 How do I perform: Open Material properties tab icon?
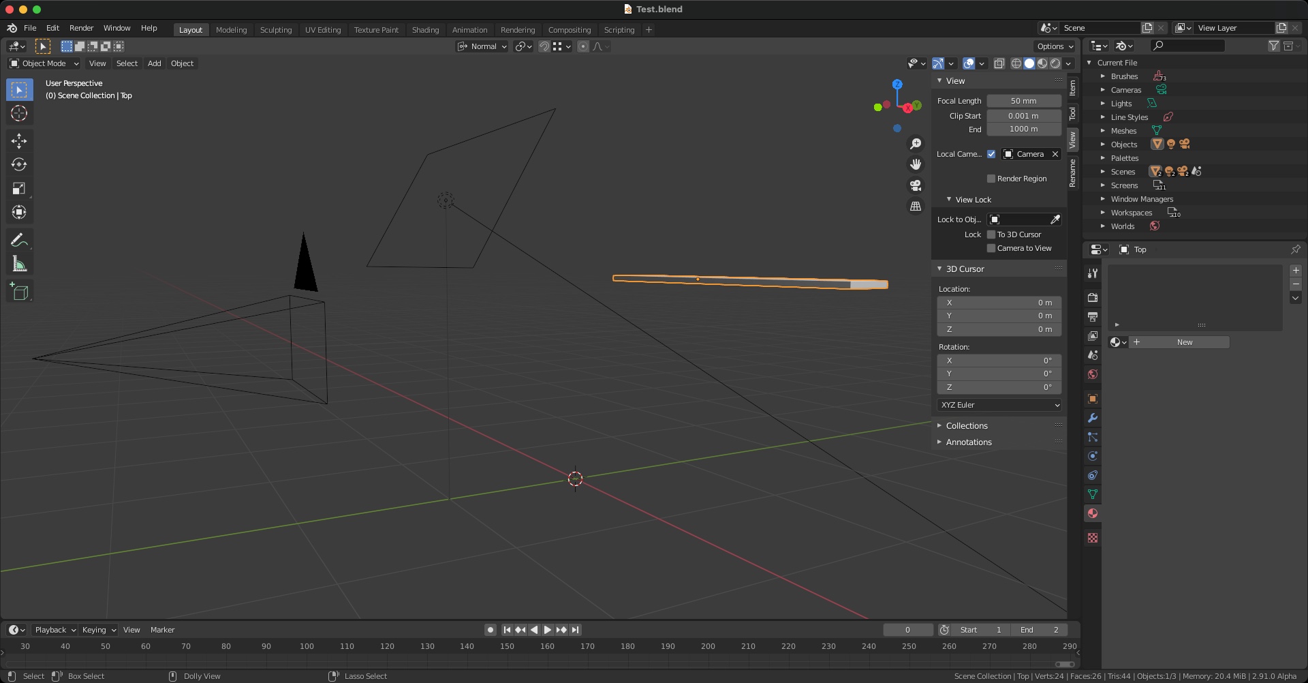click(x=1093, y=513)
